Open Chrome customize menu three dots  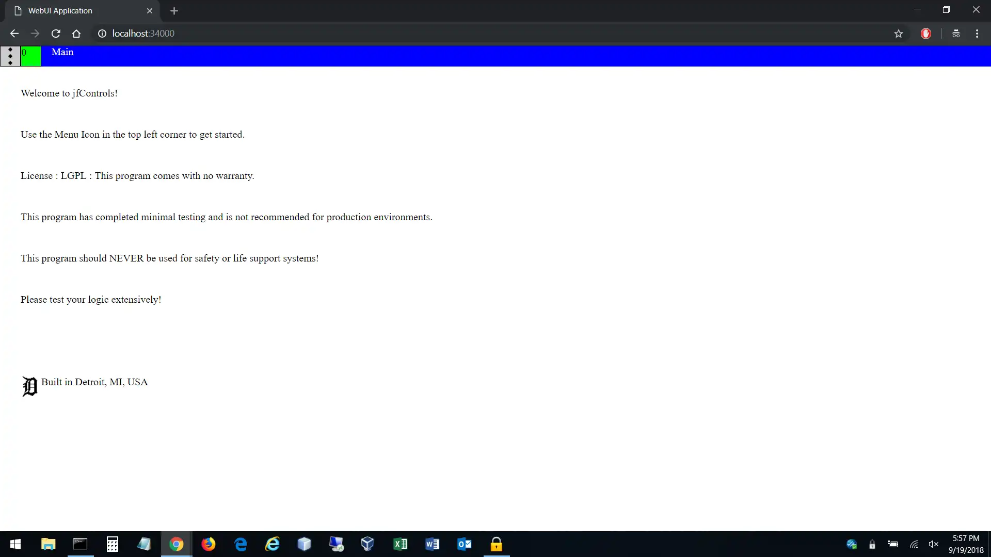coord(977,34)
